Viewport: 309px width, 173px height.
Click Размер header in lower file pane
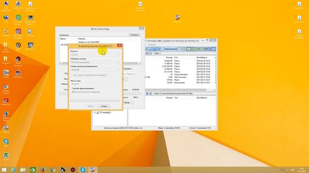169,98
